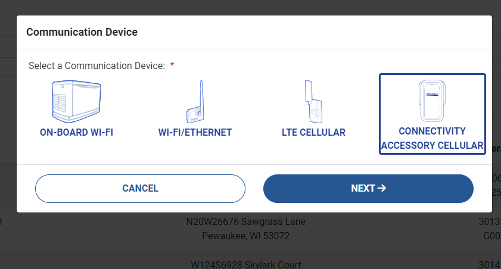Viewport: 501px width, 269px height.
Task: Click the partially visible G00 serial text
Action: click(x=492, y=236)
